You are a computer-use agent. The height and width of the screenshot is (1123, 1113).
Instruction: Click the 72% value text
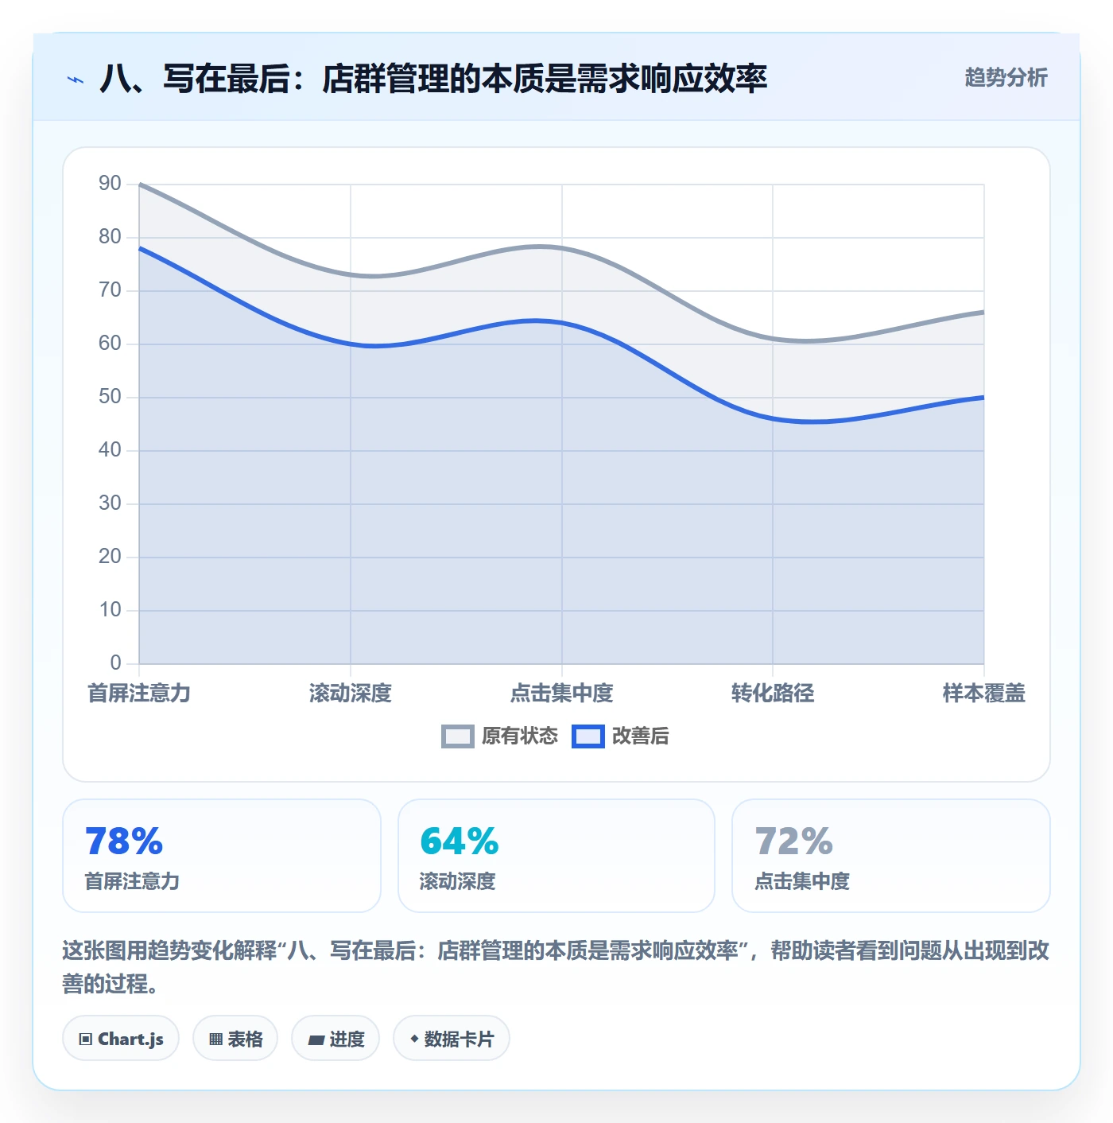[793, 841]
